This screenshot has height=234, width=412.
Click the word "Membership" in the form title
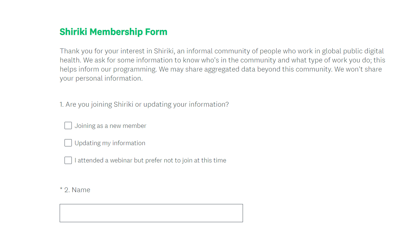click(x=116, y=32)
